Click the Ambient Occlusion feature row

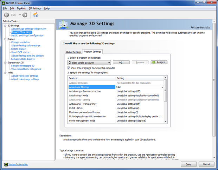pos(116,83)
